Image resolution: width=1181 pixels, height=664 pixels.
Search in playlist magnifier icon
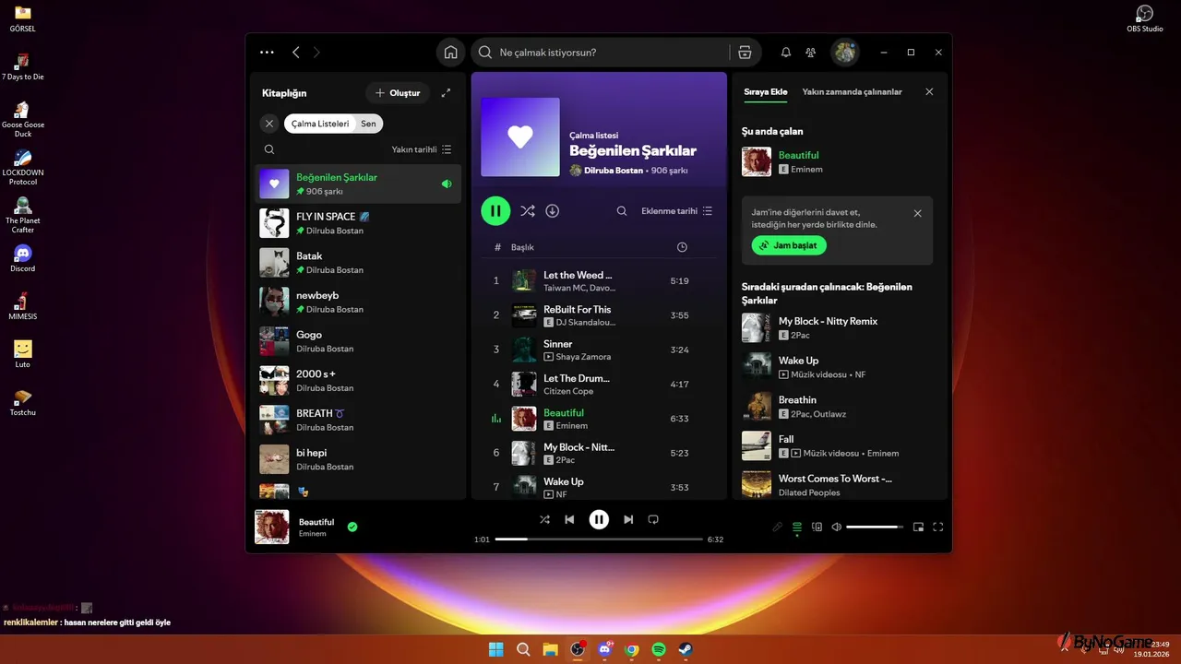623,211
